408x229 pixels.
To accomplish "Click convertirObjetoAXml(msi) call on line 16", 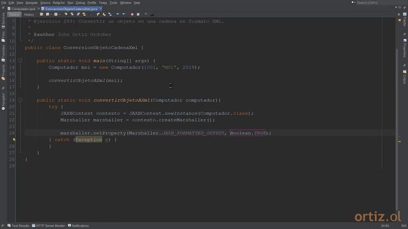I will 85,81.
